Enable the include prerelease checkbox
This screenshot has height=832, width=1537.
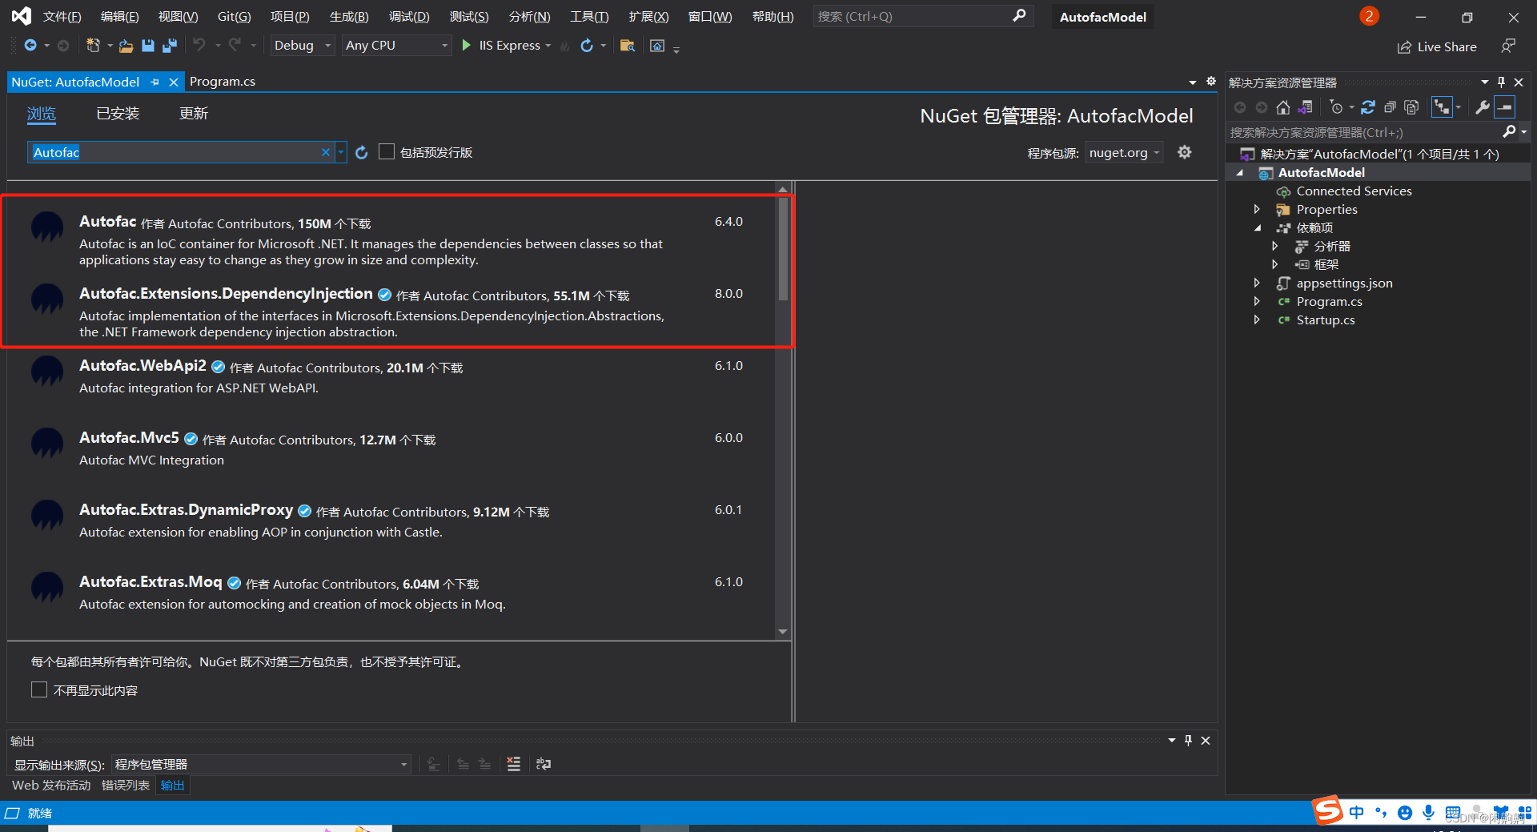(387, 151)
